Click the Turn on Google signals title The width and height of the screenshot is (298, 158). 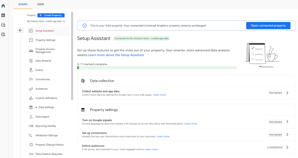click(97, 120)
